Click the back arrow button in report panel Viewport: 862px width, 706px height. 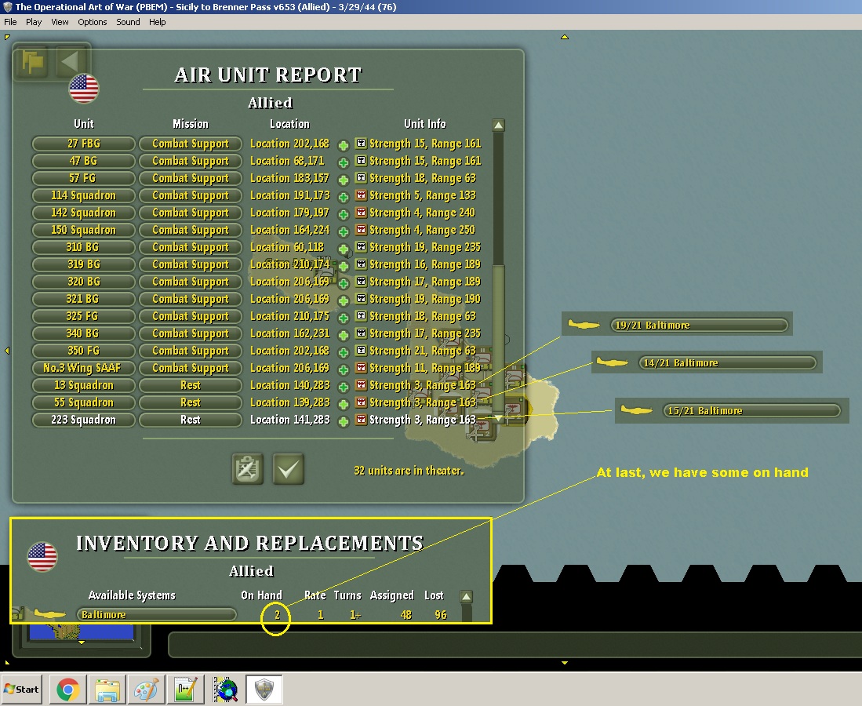pyautogui.click(x=71, y=62)
